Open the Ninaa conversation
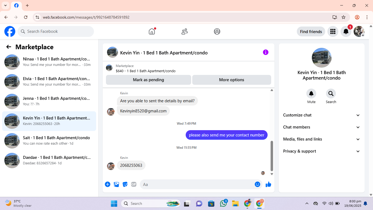This screenshot has width=373, height=210. (49, 62)
